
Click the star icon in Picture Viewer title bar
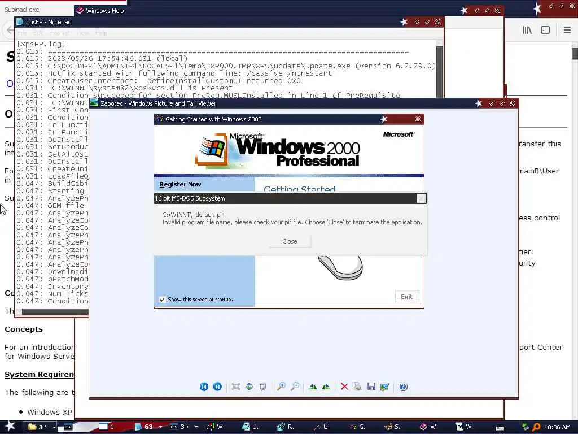point(479,103)
